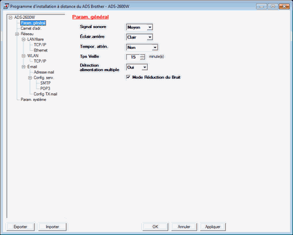Collapse the ADS-2600W root node
The height and width of the screenshot is (235, 293).
[x=10, y=18]
